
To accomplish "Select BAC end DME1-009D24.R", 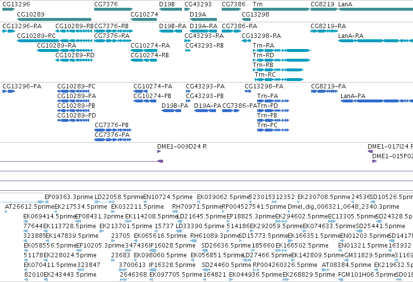I will pyautogui.click(x=159, y=151).
